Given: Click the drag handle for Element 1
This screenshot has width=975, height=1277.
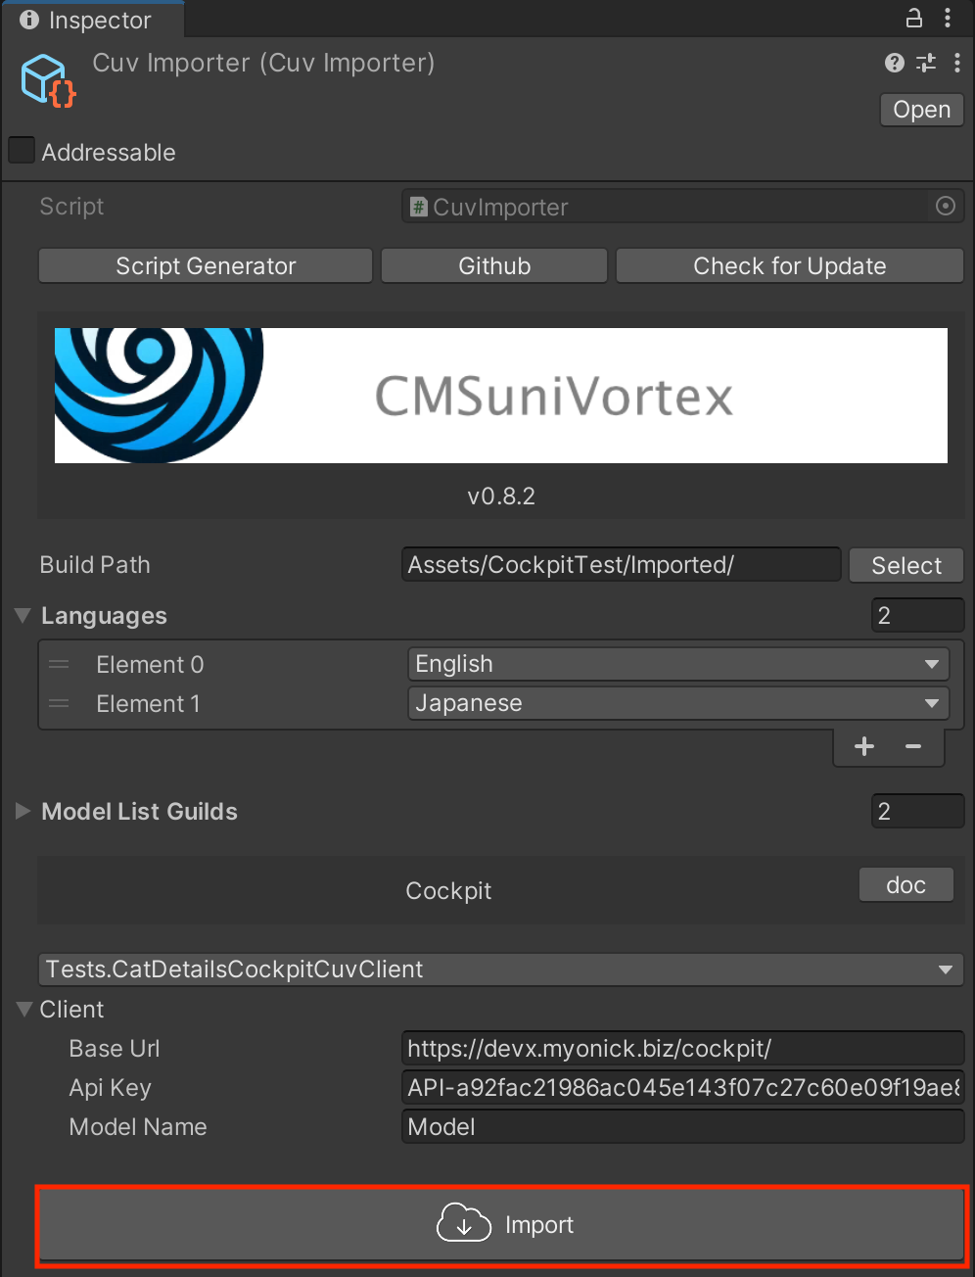Looking at the screenshot, I should [59, 704].
